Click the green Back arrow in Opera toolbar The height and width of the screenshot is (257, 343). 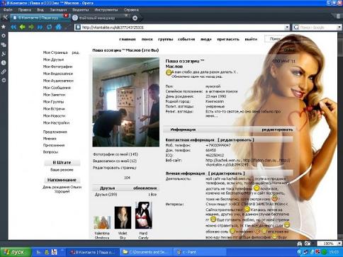pyautogui.click(x=23, y=27)
